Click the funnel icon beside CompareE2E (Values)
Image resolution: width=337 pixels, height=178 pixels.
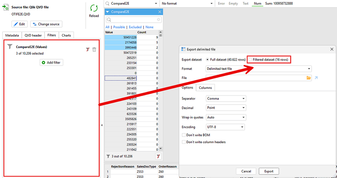[10, 47]
